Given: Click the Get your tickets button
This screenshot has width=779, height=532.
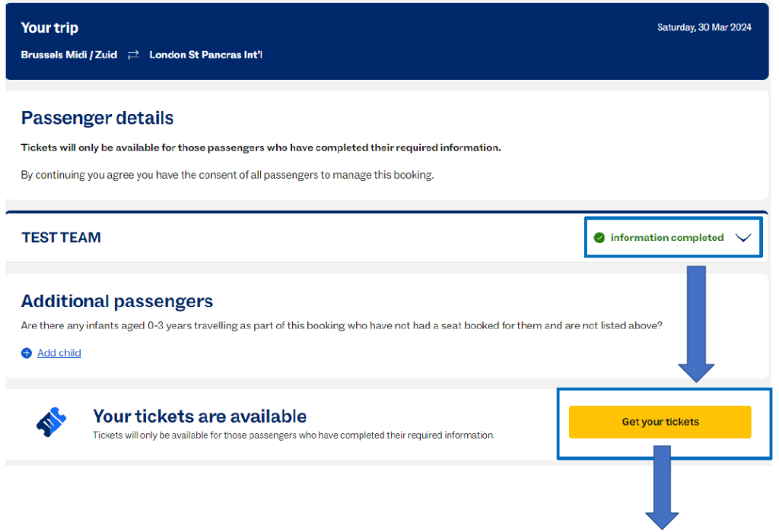Looking at the screenshot, I should 660,422.
